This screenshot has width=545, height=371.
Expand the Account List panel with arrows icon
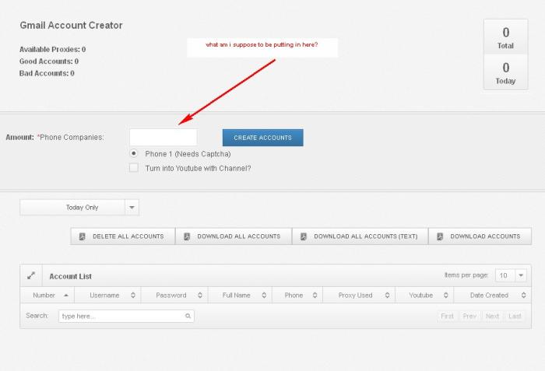click(31, 276)
